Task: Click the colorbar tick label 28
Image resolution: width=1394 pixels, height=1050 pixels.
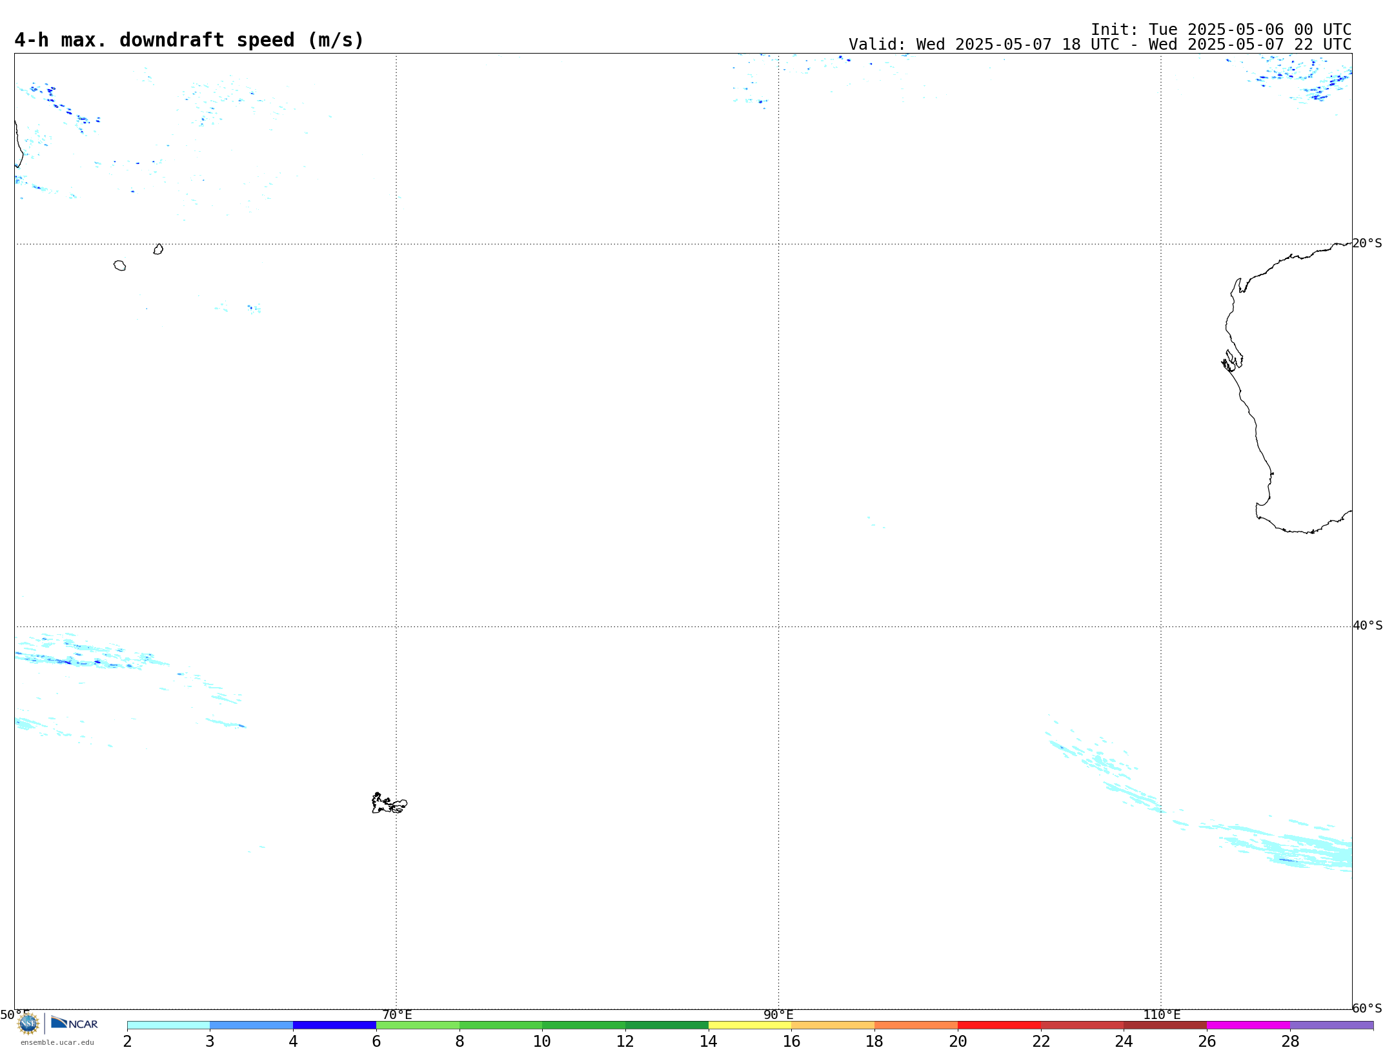Action: point(1290,1042)
